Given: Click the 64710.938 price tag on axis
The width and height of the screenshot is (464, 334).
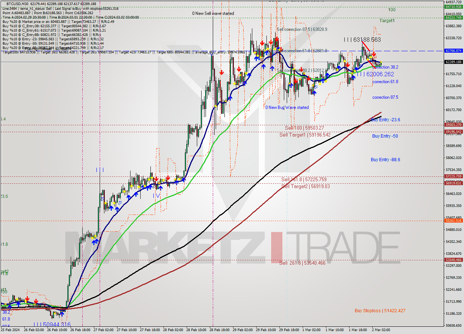Looking at the screenshot, I should [x=453, y=7].
